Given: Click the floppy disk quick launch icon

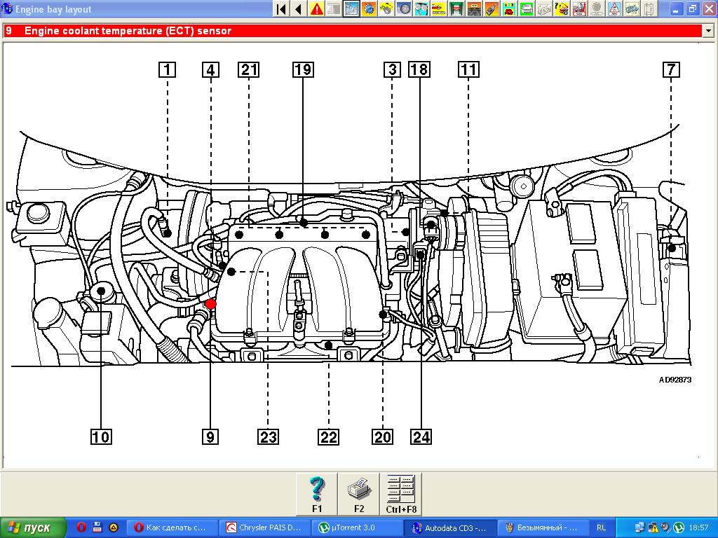Looking at the screenshot, I should pos(97,527).
